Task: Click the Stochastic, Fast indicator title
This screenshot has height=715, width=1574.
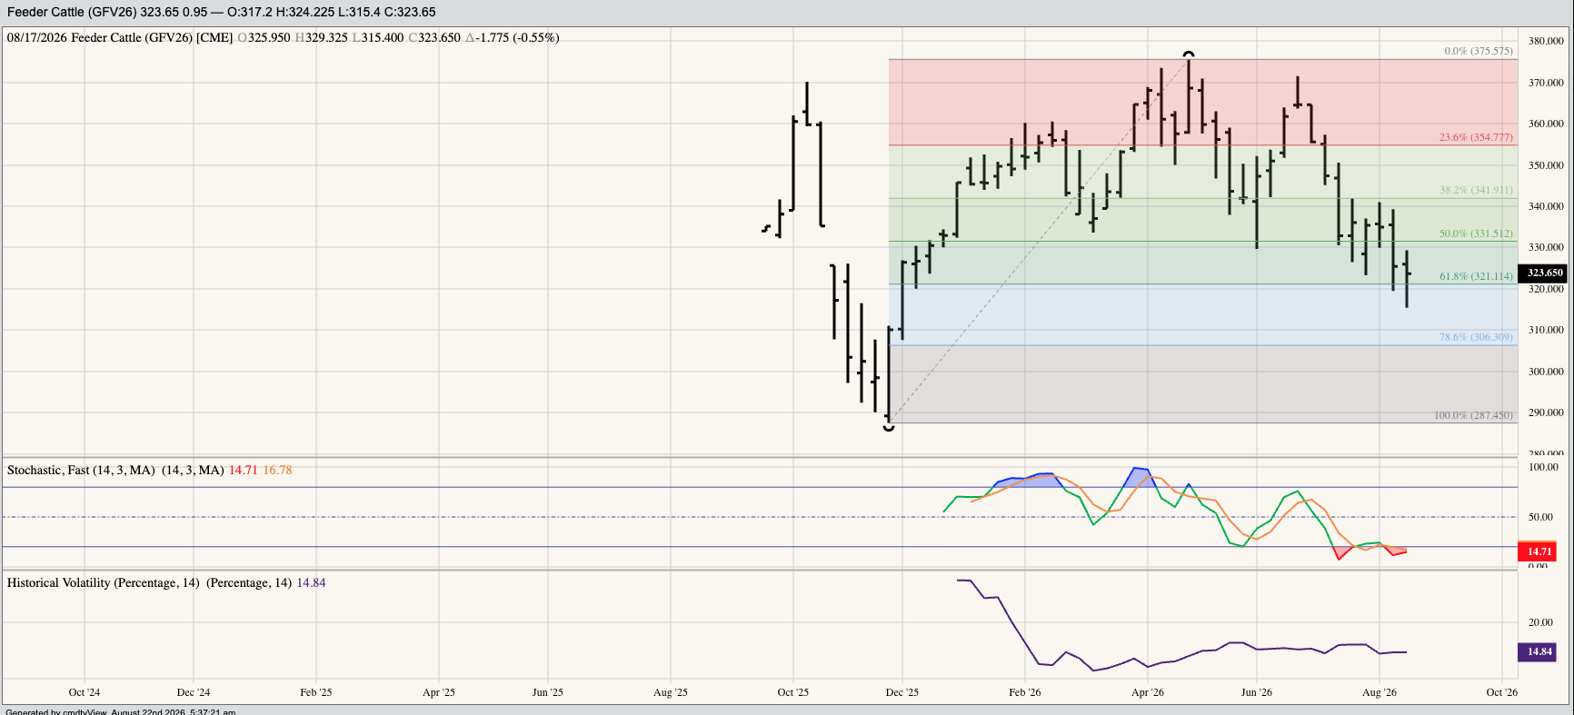Action: [81, 470]
